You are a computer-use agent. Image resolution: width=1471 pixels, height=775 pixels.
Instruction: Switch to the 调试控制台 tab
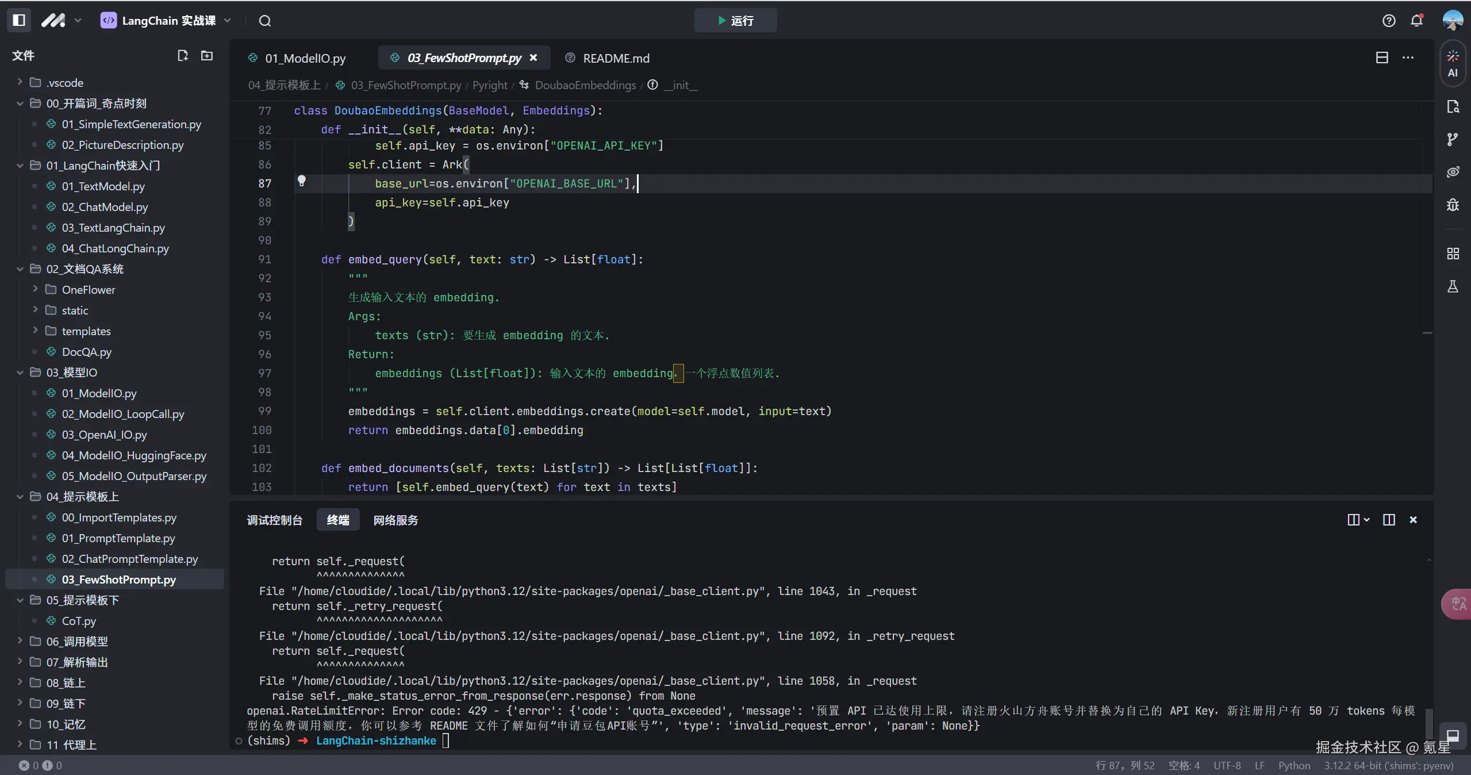click(274, 520)
